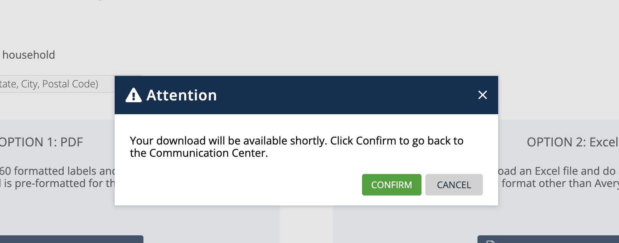
Task: Focus the State, City, Postal Code input field
Action: [58, 84]
